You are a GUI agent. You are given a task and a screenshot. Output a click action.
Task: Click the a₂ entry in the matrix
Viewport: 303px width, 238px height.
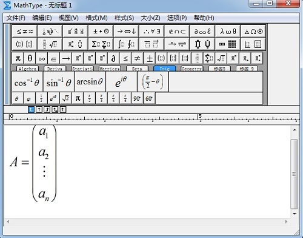[x=44, y=154]
